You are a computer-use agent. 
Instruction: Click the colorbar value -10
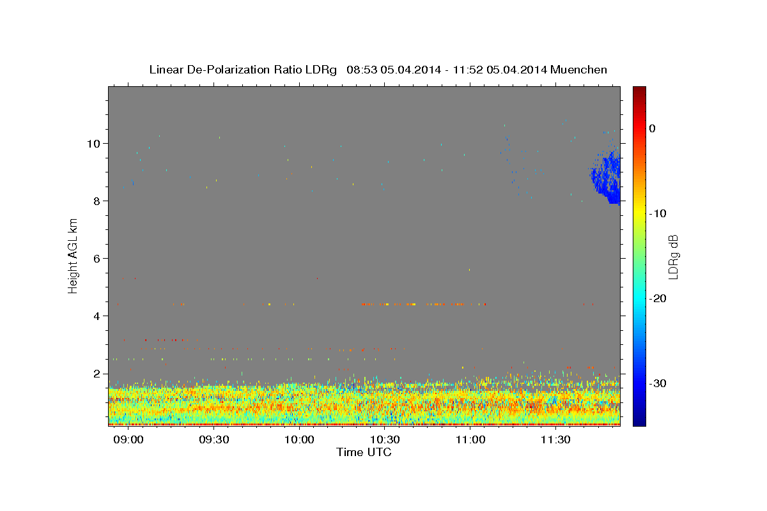pyautogui.click(x=659, y=213)
